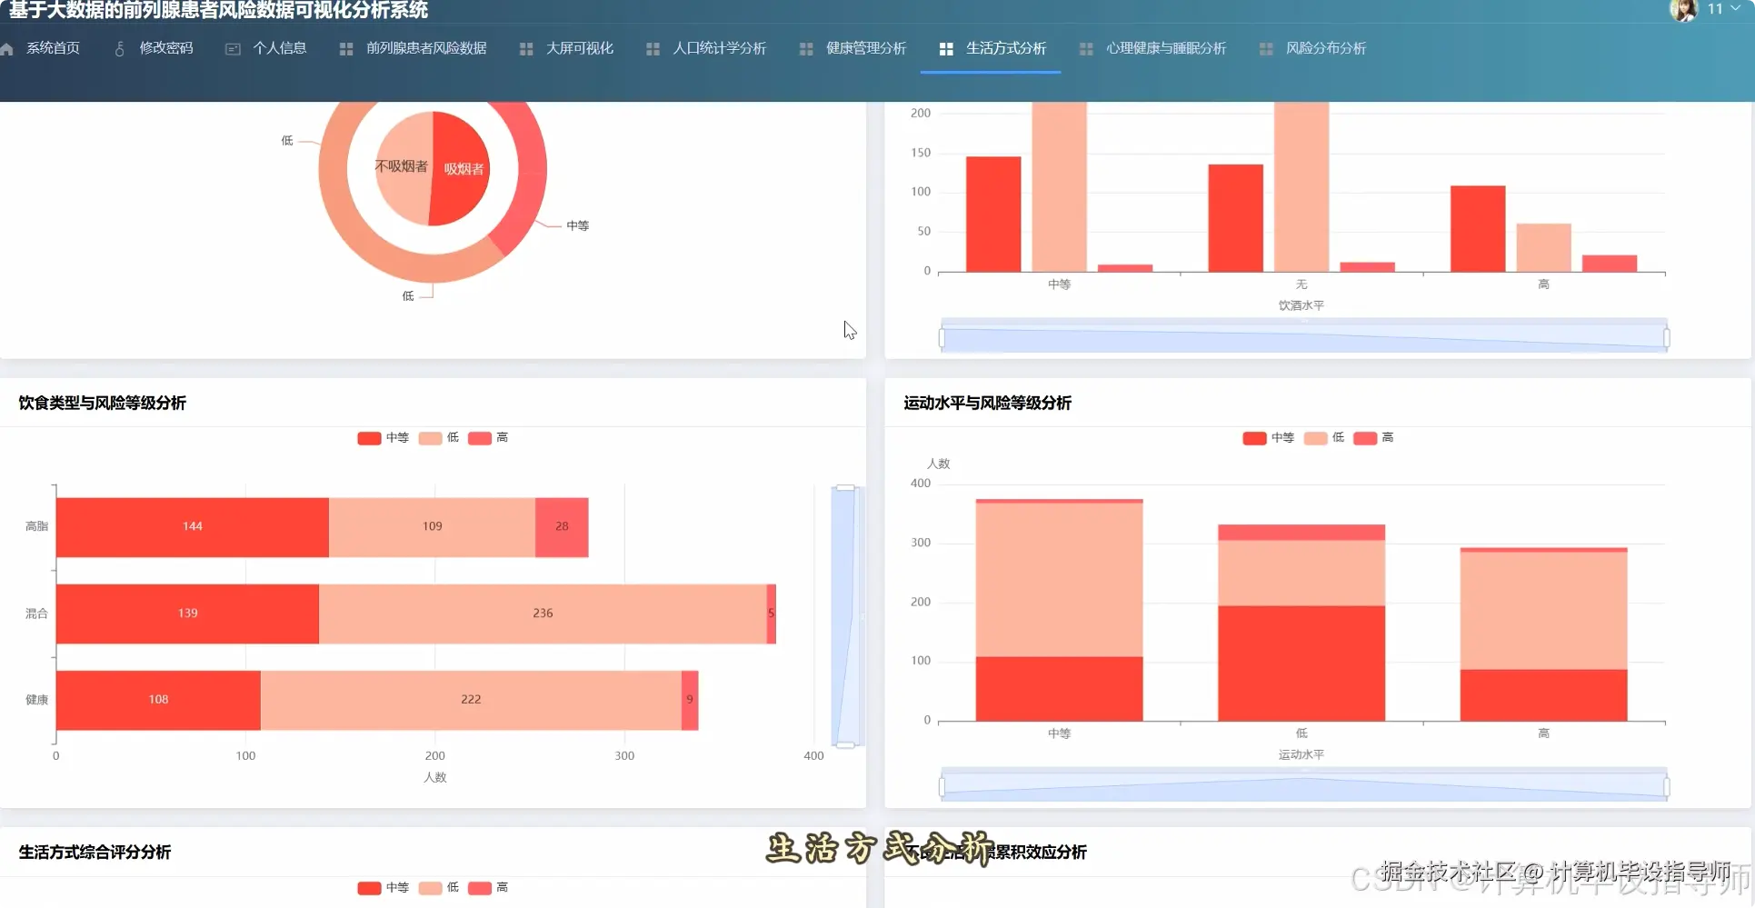Screen dimensions: 1755x908
Task: Toggle 中等 legend in 饮食类型 chart
Action: [383, 438]
